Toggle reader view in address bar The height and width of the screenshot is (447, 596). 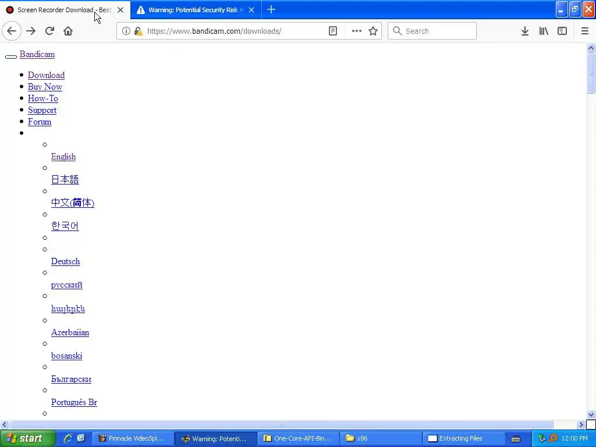tap(332, 31)
